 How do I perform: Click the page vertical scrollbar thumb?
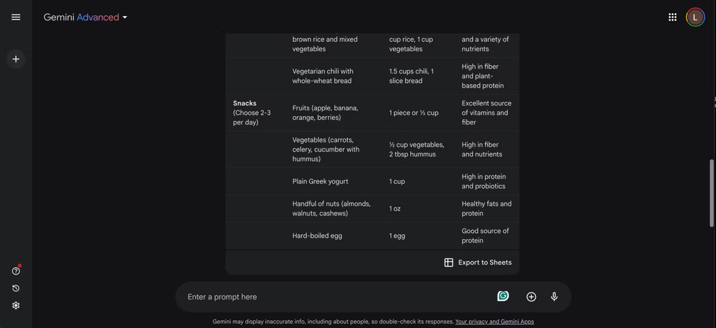[x=711, y=193]
